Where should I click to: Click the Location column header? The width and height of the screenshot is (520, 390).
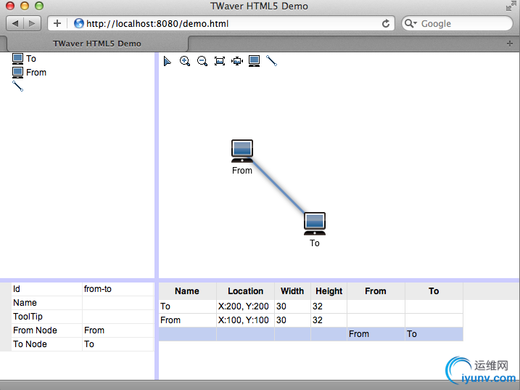[245, 291]
